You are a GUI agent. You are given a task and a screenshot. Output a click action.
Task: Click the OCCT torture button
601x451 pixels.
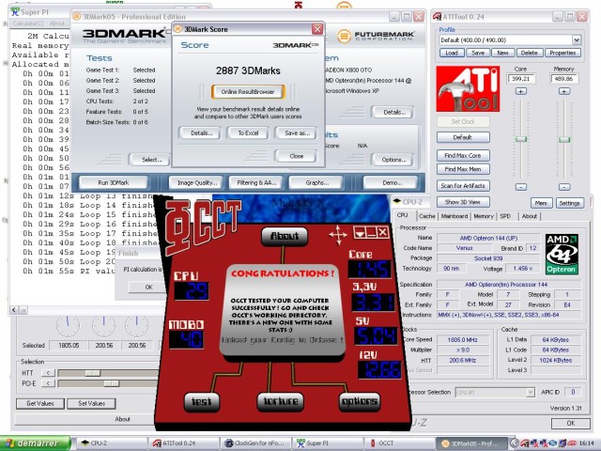(281, 401)
